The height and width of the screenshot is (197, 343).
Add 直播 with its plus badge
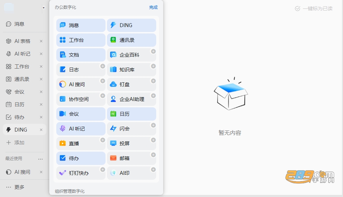pyautogui.click(x=103, y=140)
